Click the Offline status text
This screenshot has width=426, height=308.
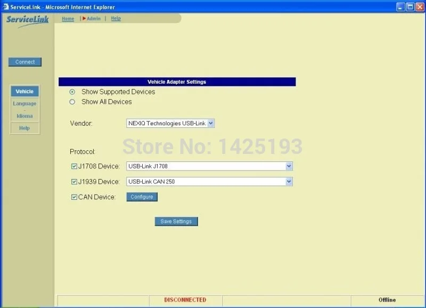pos(387,300)
